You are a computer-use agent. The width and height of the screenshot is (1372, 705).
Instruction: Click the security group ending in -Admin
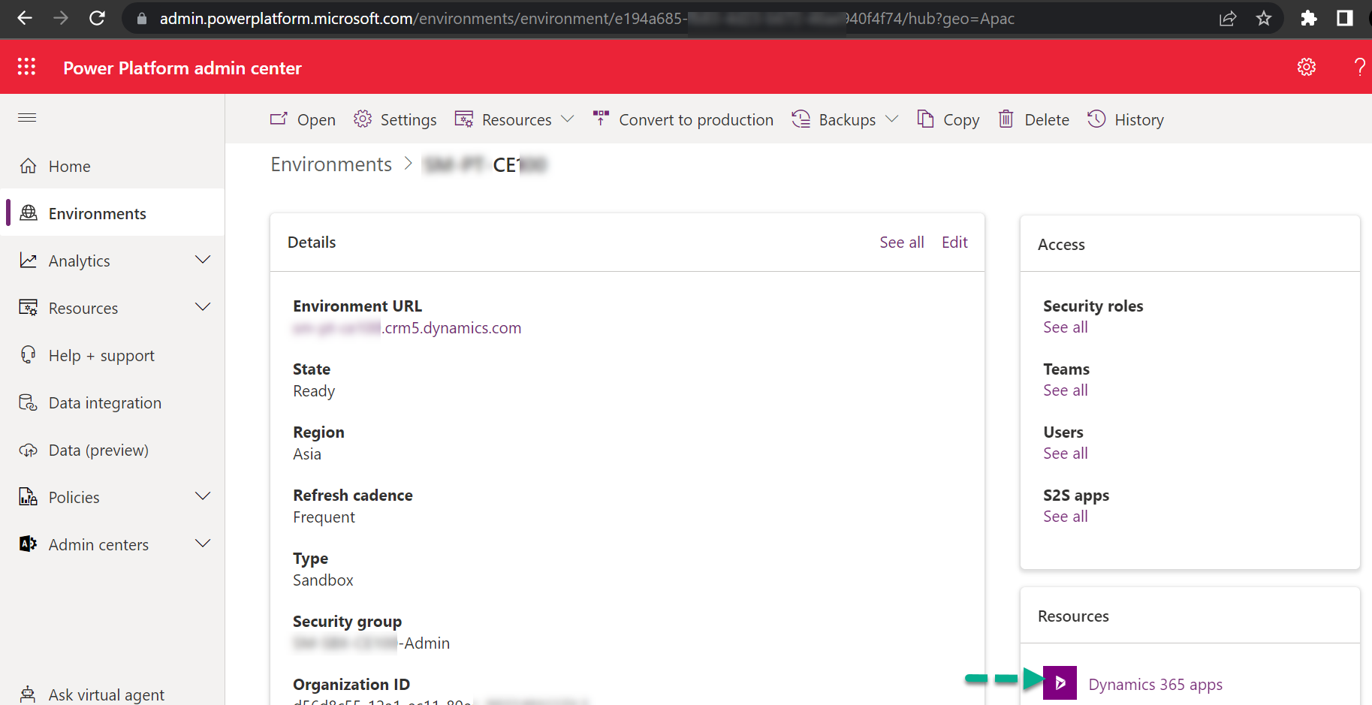(x=372, y=643)
